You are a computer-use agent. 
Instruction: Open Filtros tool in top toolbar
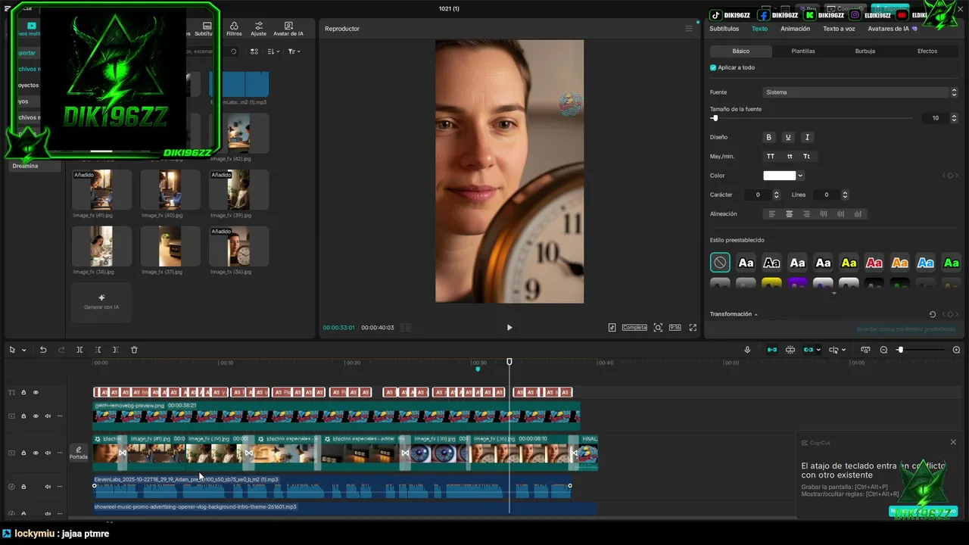pyautogui.click(x=234, y=29)
